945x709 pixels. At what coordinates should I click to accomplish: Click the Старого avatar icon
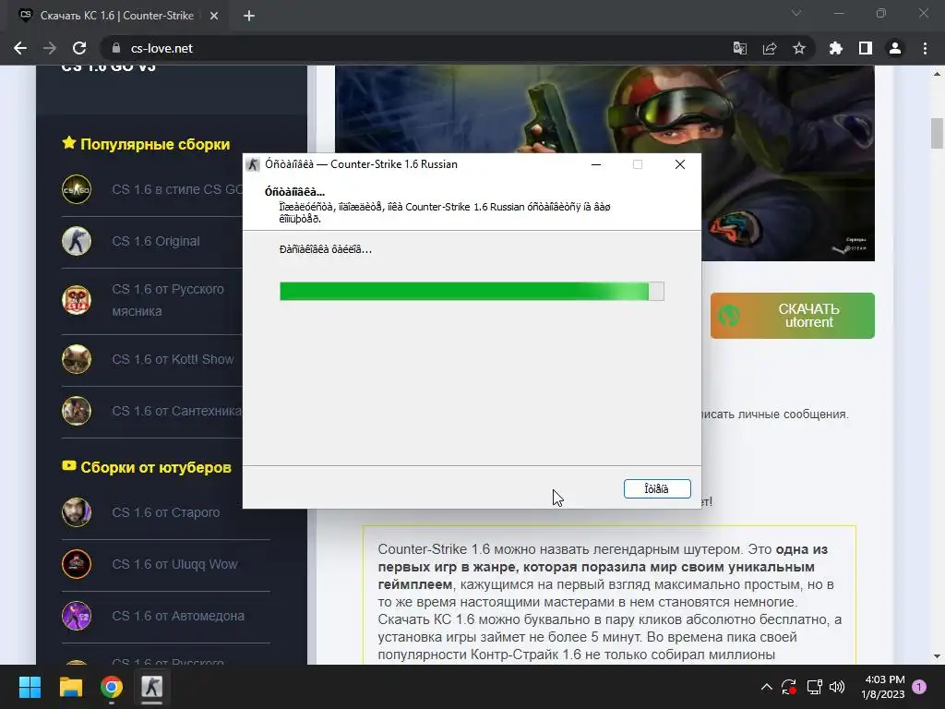77,512
